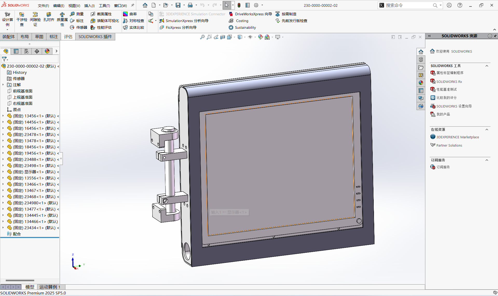Expand the 注解 annotations folder
Viewport: 498px width, 296px height.
(x=3, y=85)
